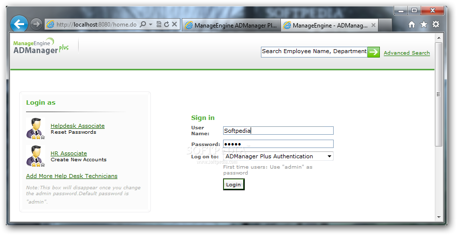Click the HR Associate avatar icon
The image size is (457, 235).
click(x=35, y=156)
